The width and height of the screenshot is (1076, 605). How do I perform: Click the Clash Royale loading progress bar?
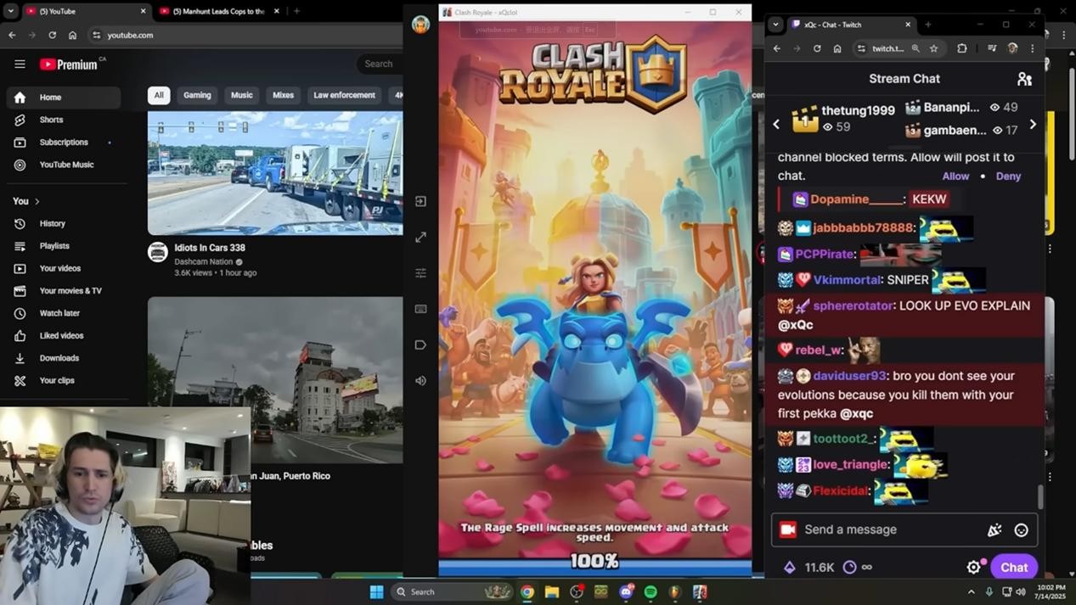(x=594, y=567)
